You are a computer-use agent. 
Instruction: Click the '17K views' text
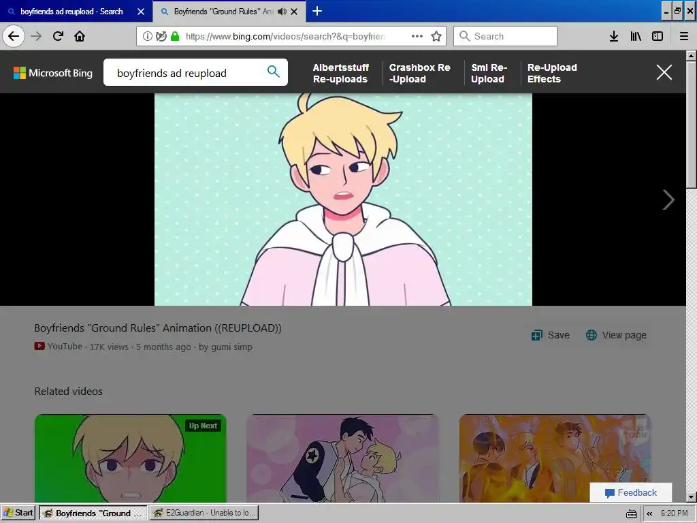[x=109, y=347]
